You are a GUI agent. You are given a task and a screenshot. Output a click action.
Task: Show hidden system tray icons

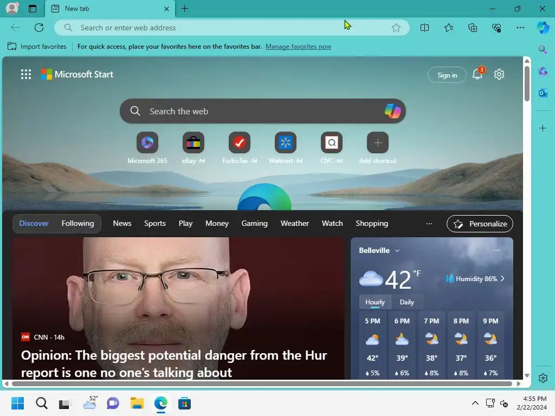[475, 403]
